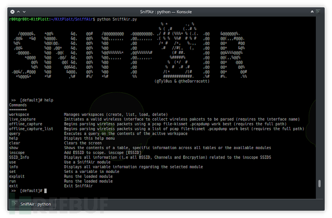Click the 'offline_capture' command name

pyautogui.click(x=25, y=124)
